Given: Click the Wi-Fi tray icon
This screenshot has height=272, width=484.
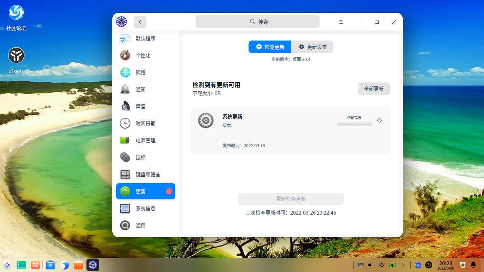Looking at the screenshot, I should pos(382,265).
